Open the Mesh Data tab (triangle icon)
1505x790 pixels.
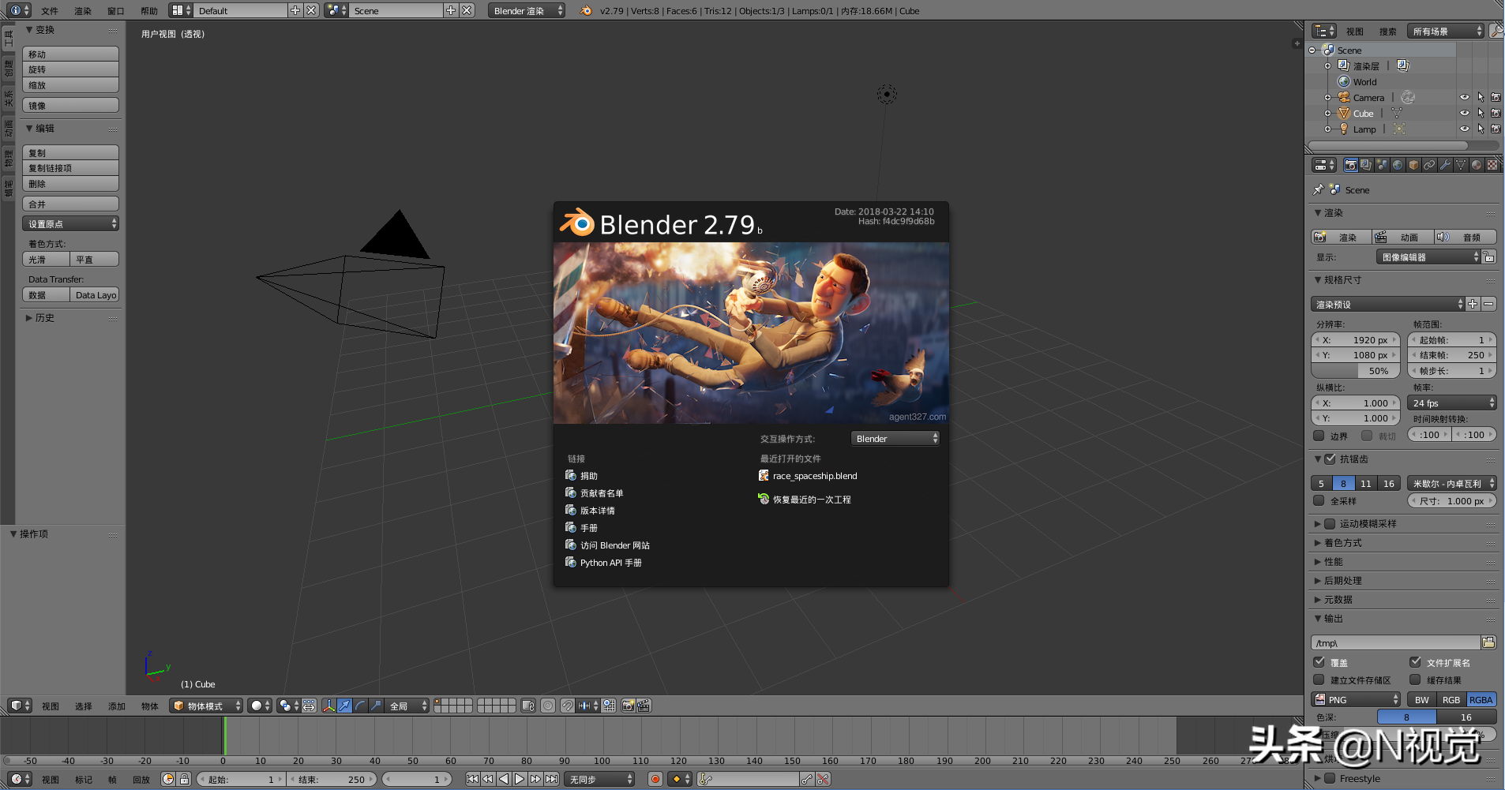coord(1461,165)
